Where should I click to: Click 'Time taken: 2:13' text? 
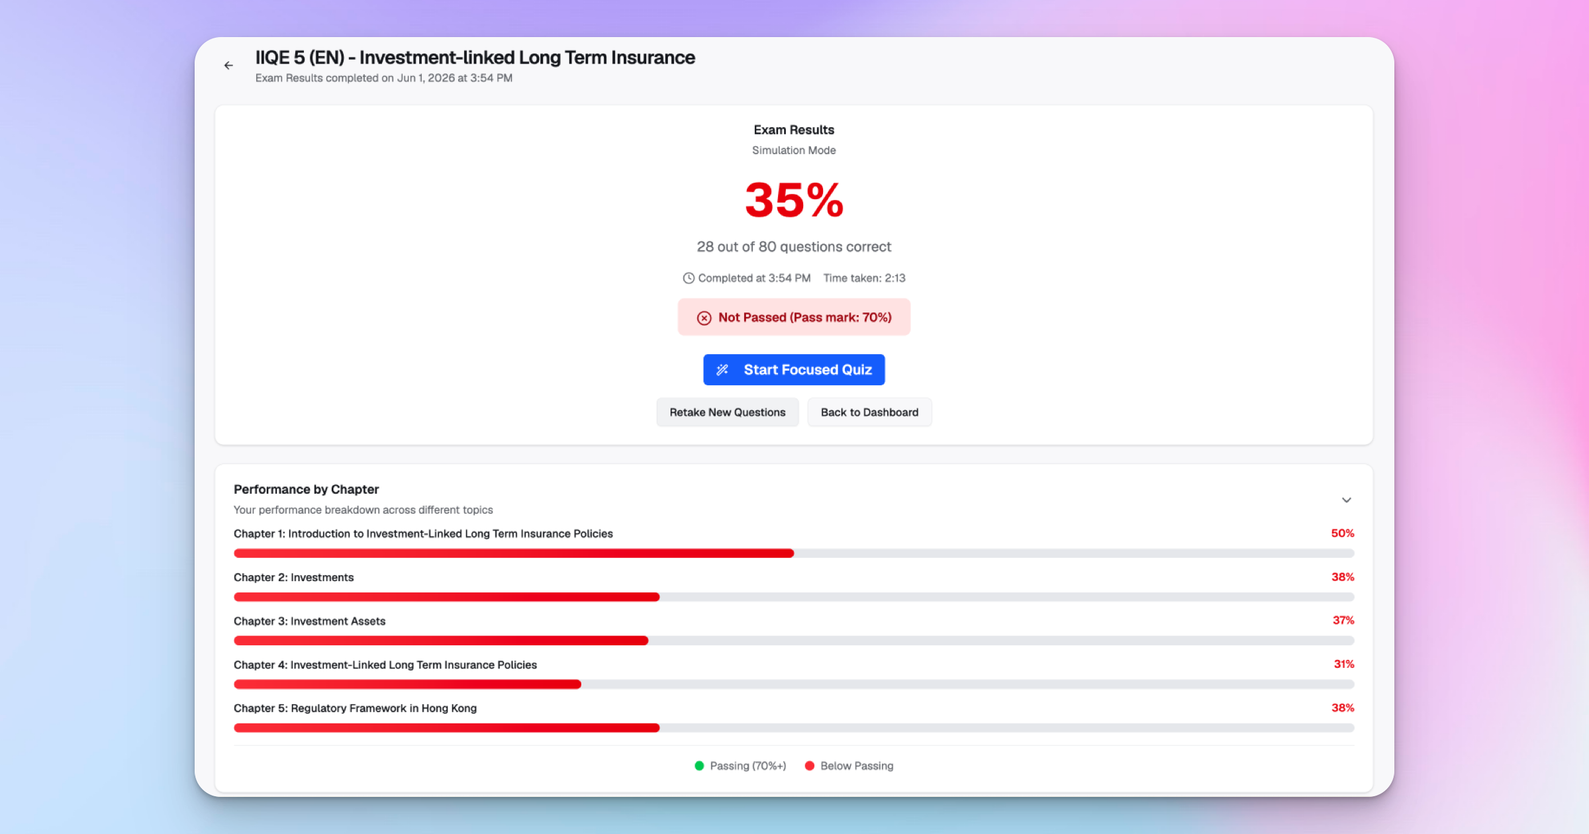[864, 278]
